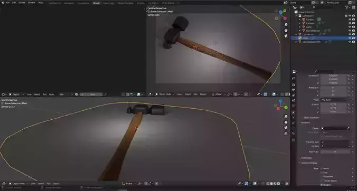The width and height of the screenshot is (357, 191).
Task: Open the outliner filter dropdown
Action: point(347,7)
